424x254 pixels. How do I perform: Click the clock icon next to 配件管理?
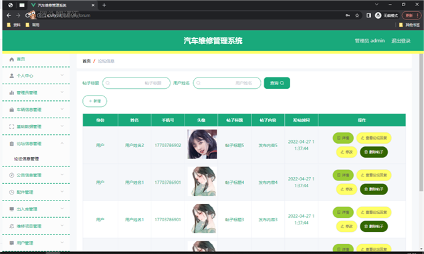(11, 192)
